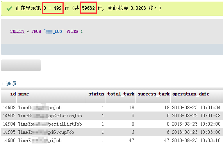Click status value 1 in row 14903

click(x=103, y=116)
